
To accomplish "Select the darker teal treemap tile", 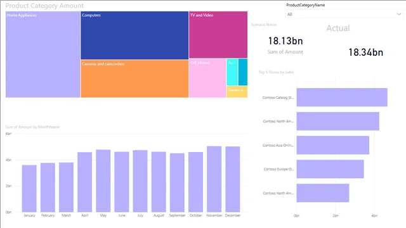I will click(x=243, y=72).
